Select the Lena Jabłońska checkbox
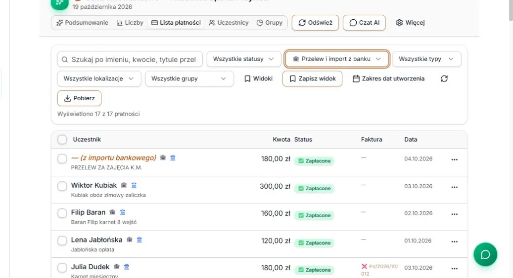 click(62, 241)
